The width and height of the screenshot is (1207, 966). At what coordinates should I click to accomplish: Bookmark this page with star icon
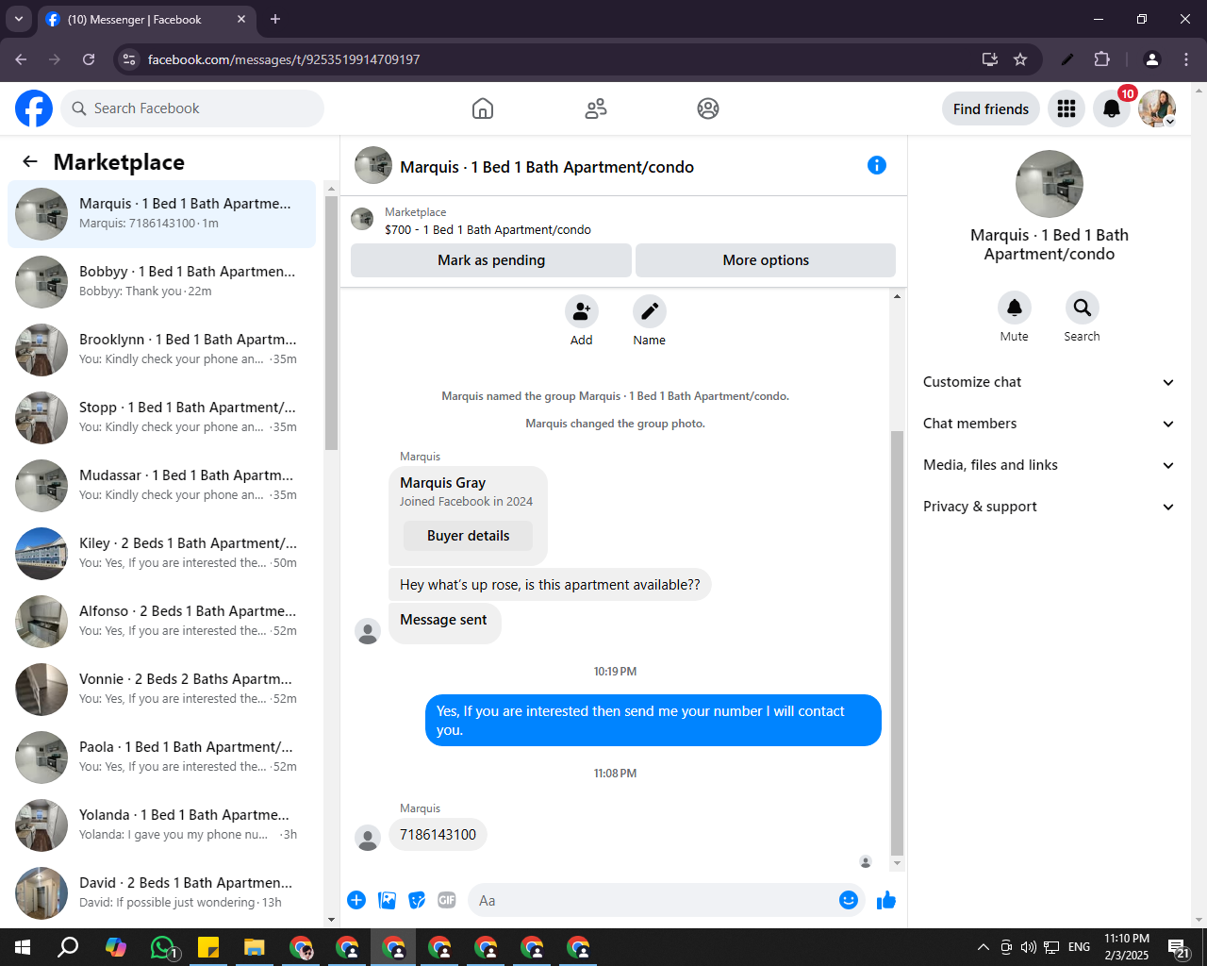(x=1020, y=59)
